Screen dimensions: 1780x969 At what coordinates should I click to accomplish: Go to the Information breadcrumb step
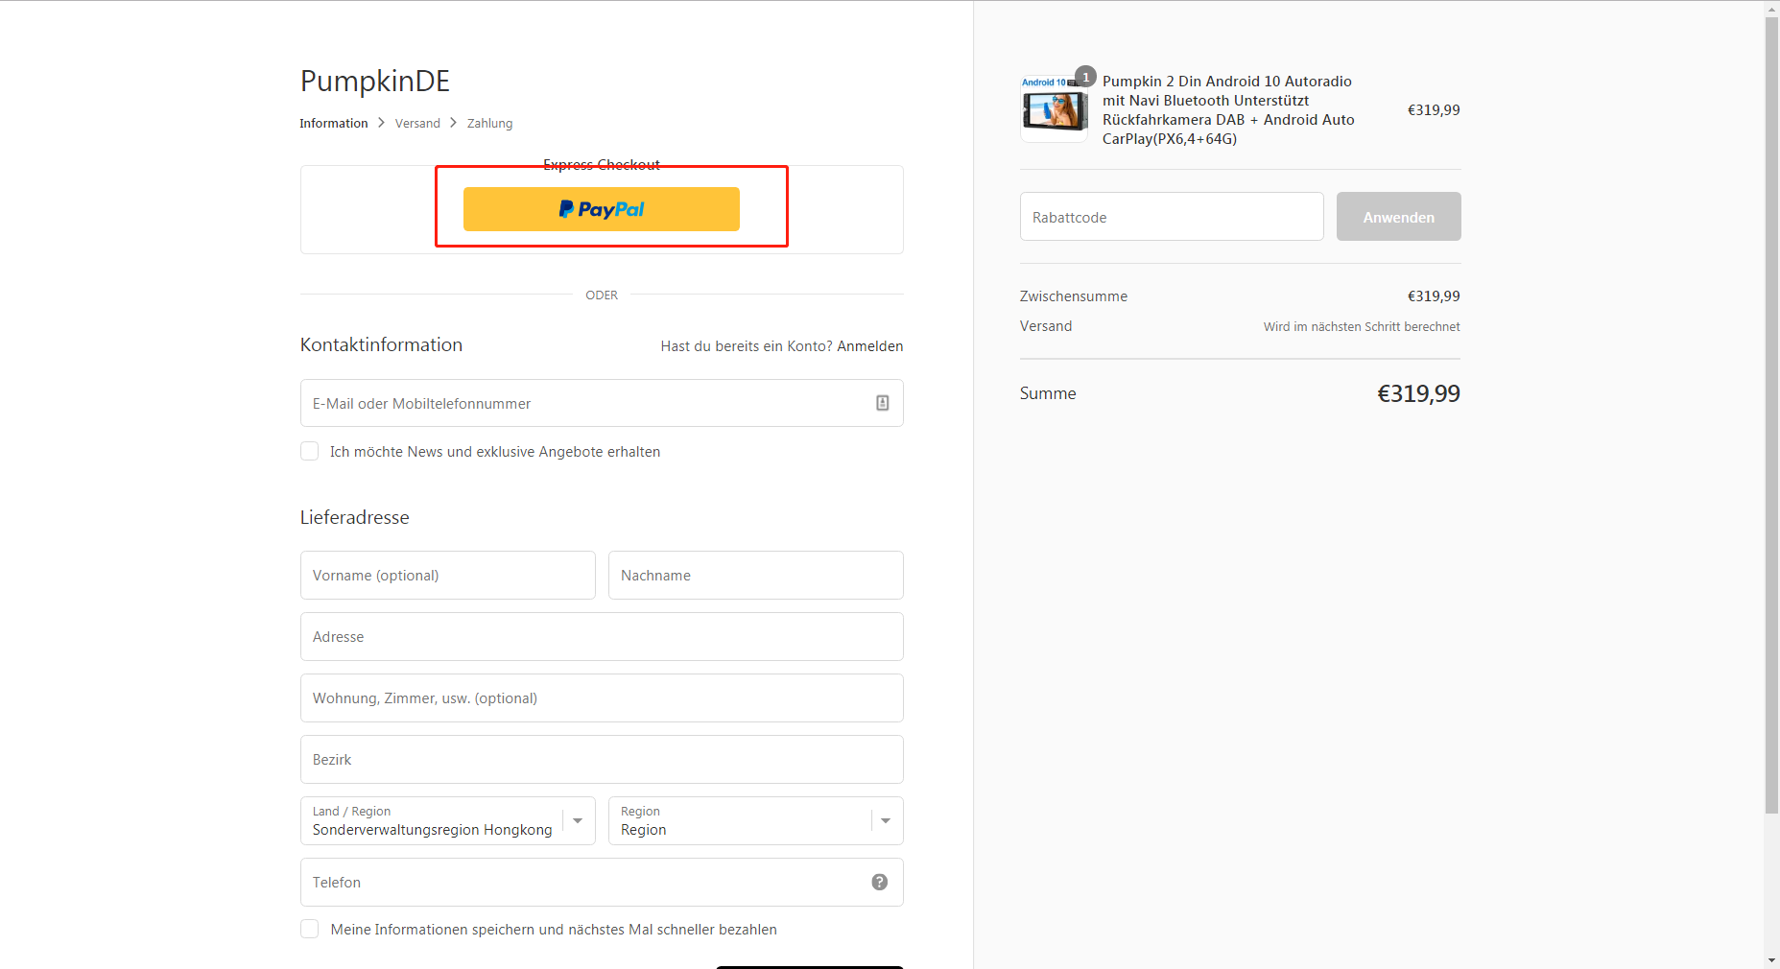coord(333,123)
